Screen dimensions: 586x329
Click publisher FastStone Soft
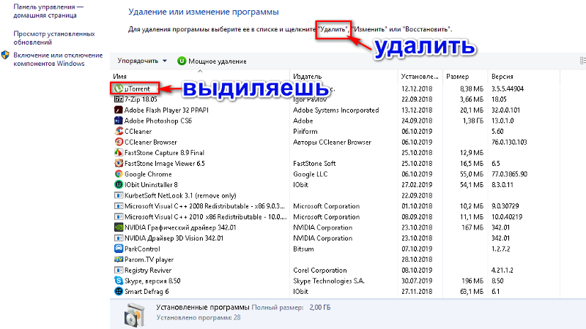[x=314, y=163]
